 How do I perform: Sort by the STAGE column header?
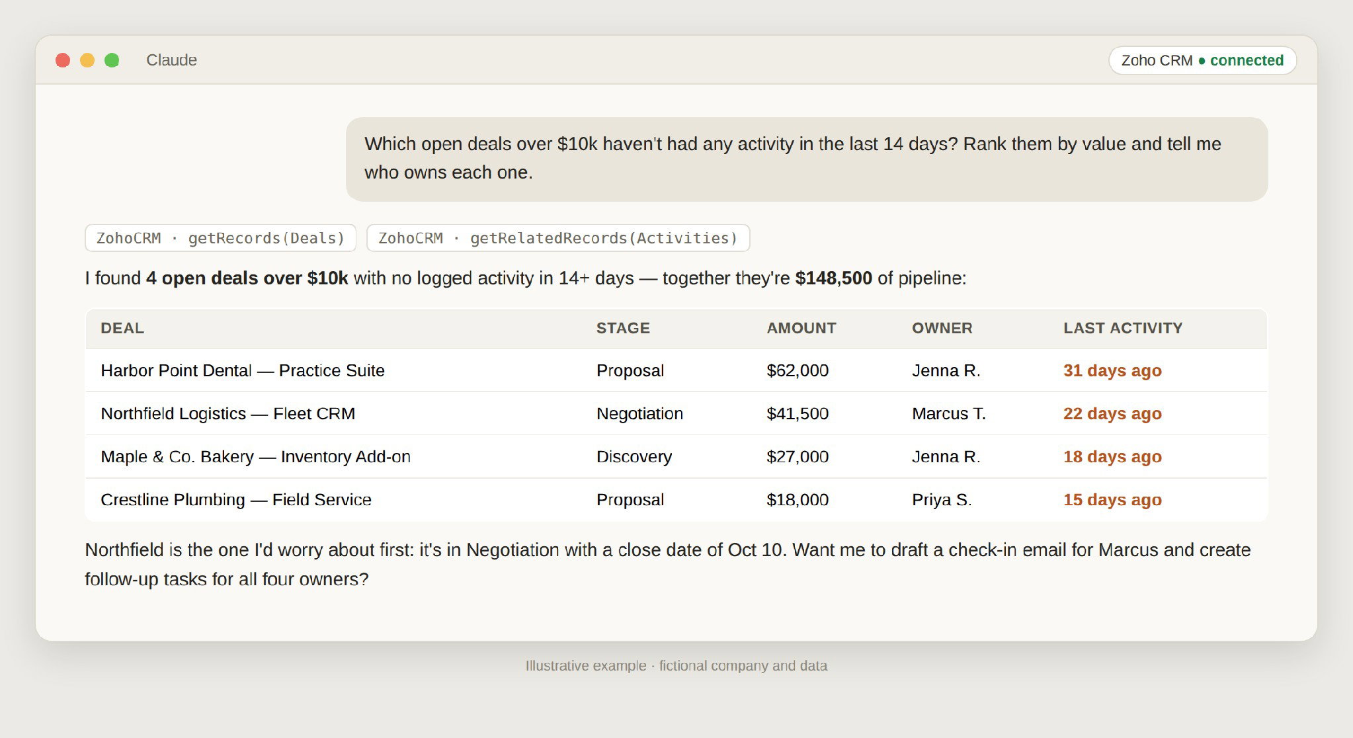pyautogui.click(x=623, y=328)
